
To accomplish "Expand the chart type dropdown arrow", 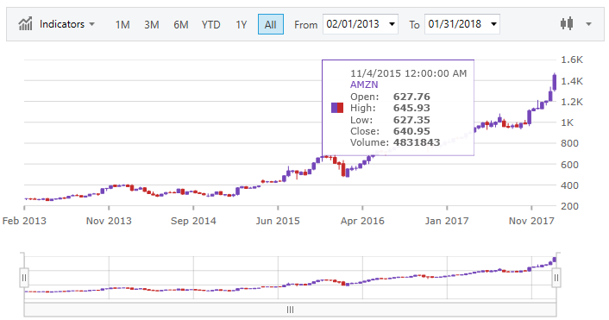I will coord(589,24).
